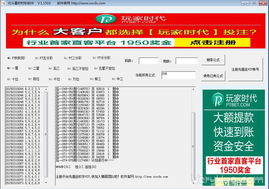Click plan line 071-073期<236508>
Viewport: 269px width, 189px height.
(x=87, y=154)
